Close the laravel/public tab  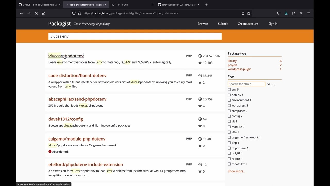pos(198,5)
